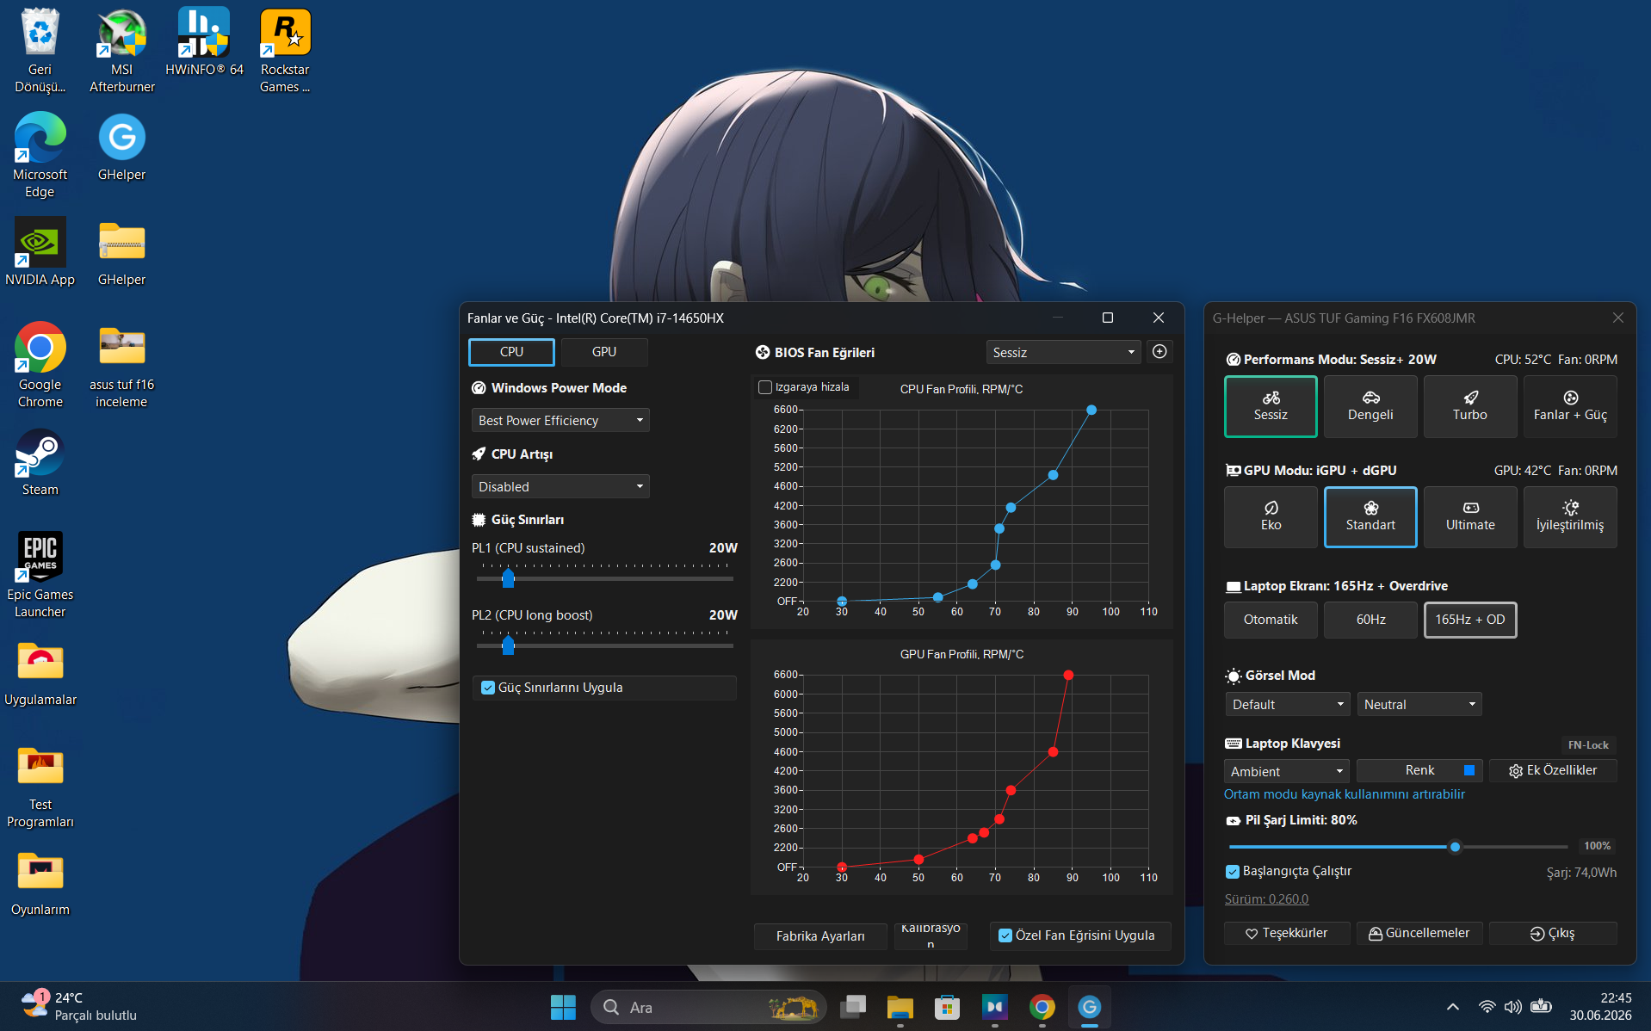This screenshot has width=1651, height=1031.
Task: Click the PL2 CPU long boost slider
Action: pyautogui.click(x=605, y=645)
